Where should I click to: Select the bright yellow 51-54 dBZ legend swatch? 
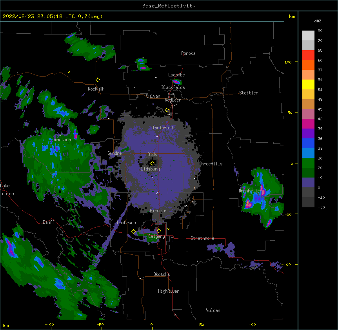click(x=308, y=84)
